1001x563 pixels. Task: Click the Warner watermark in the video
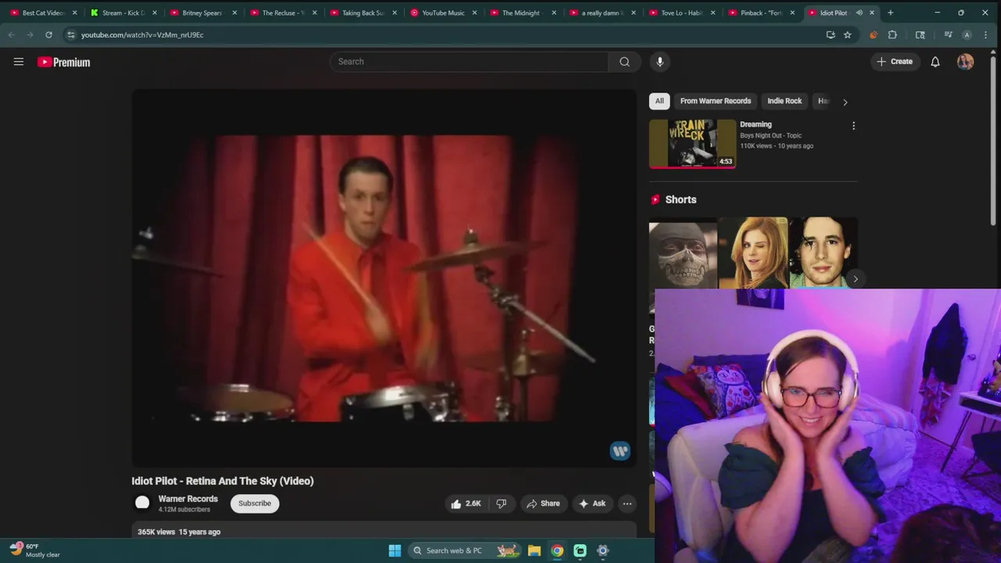(x=620, y=450)
